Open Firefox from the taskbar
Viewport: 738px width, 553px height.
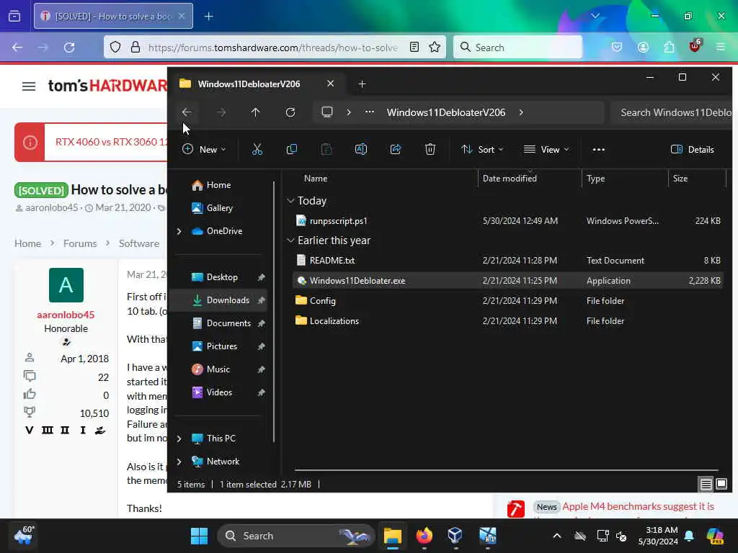424,536
